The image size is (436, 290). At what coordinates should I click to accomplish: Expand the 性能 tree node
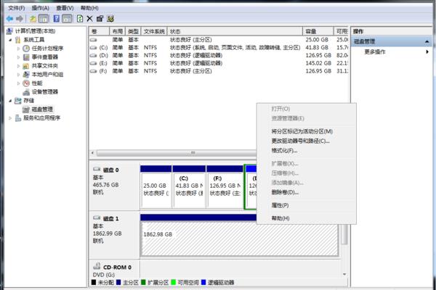(x=19, y=83)
